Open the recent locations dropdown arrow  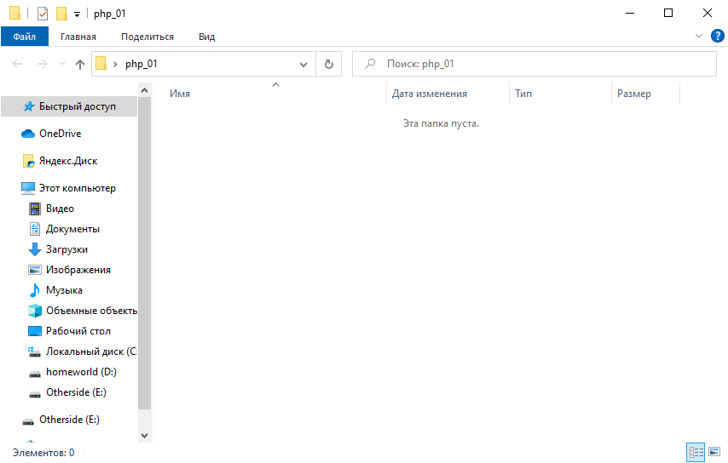pos(62,64)
